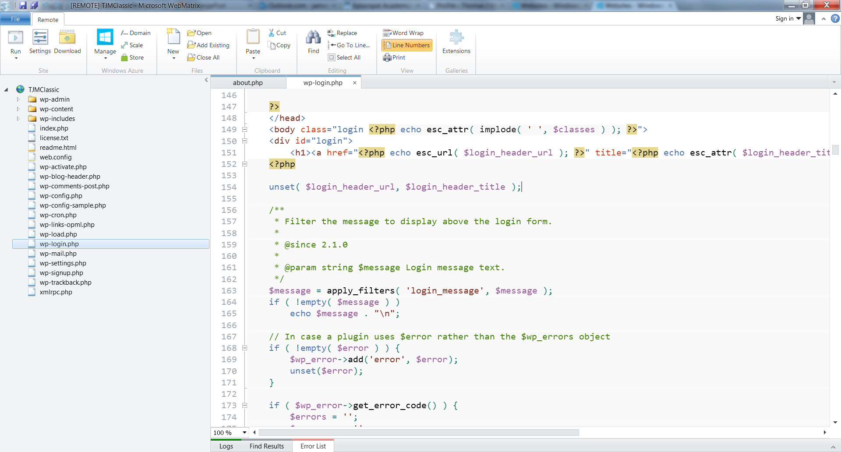Click Close All files icon
The width and height of the screenshot is (841, 452).
coord(191,57)
